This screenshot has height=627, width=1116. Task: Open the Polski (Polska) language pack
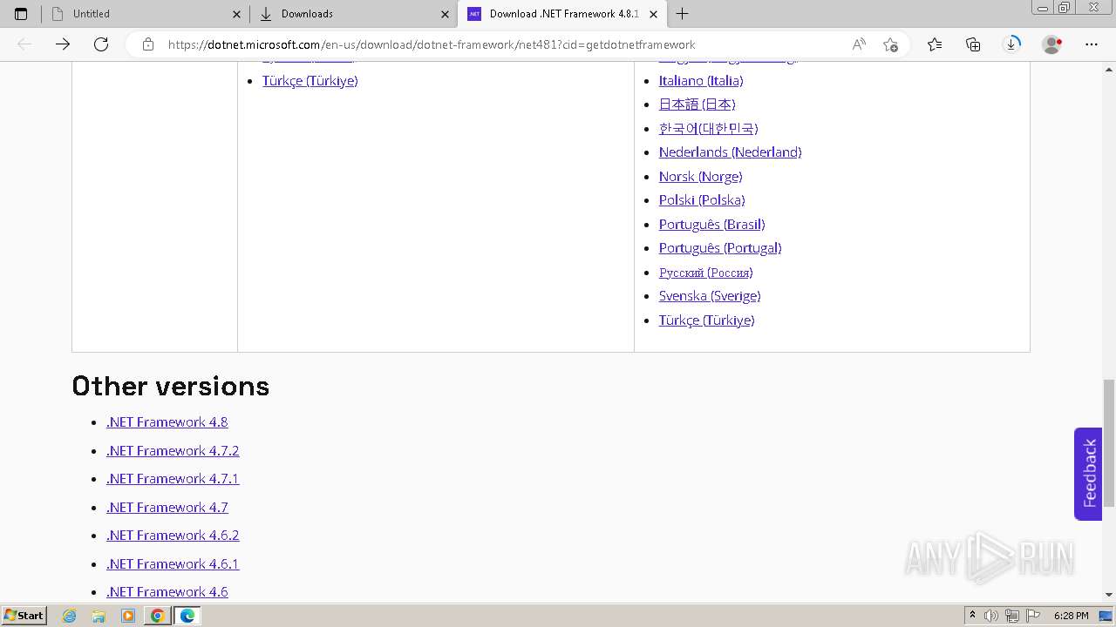[701, 200]
